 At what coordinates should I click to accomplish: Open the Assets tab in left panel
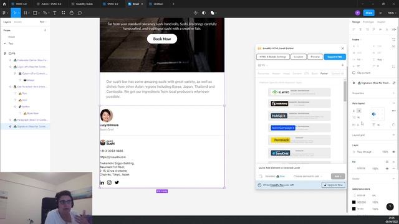(18, 22)
